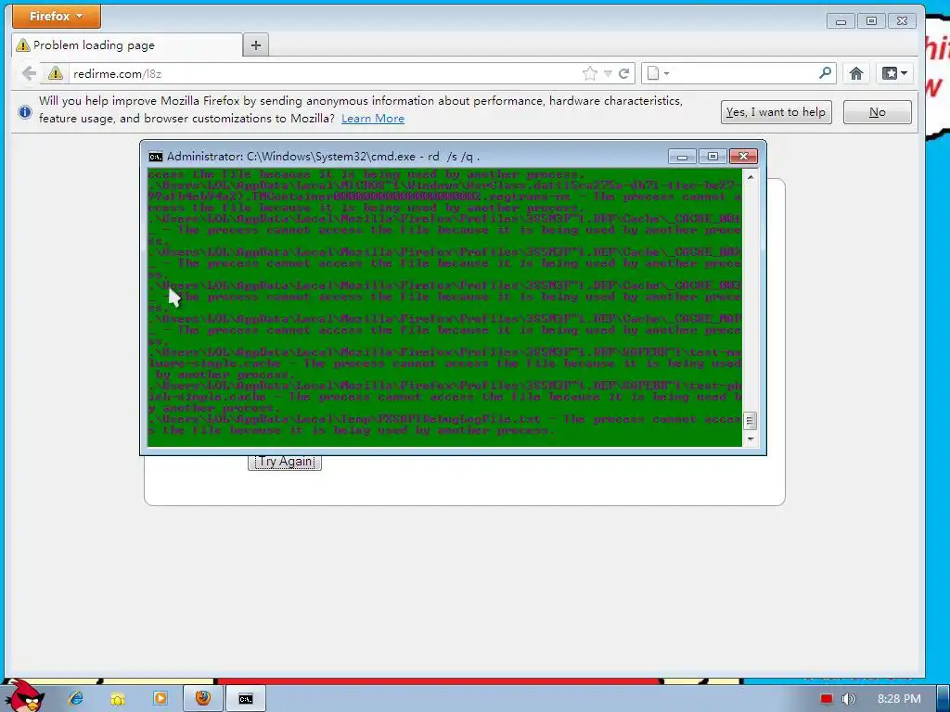Click the warning site identity icon
This screenshot has height=712, width=950.
coord(55,74)
